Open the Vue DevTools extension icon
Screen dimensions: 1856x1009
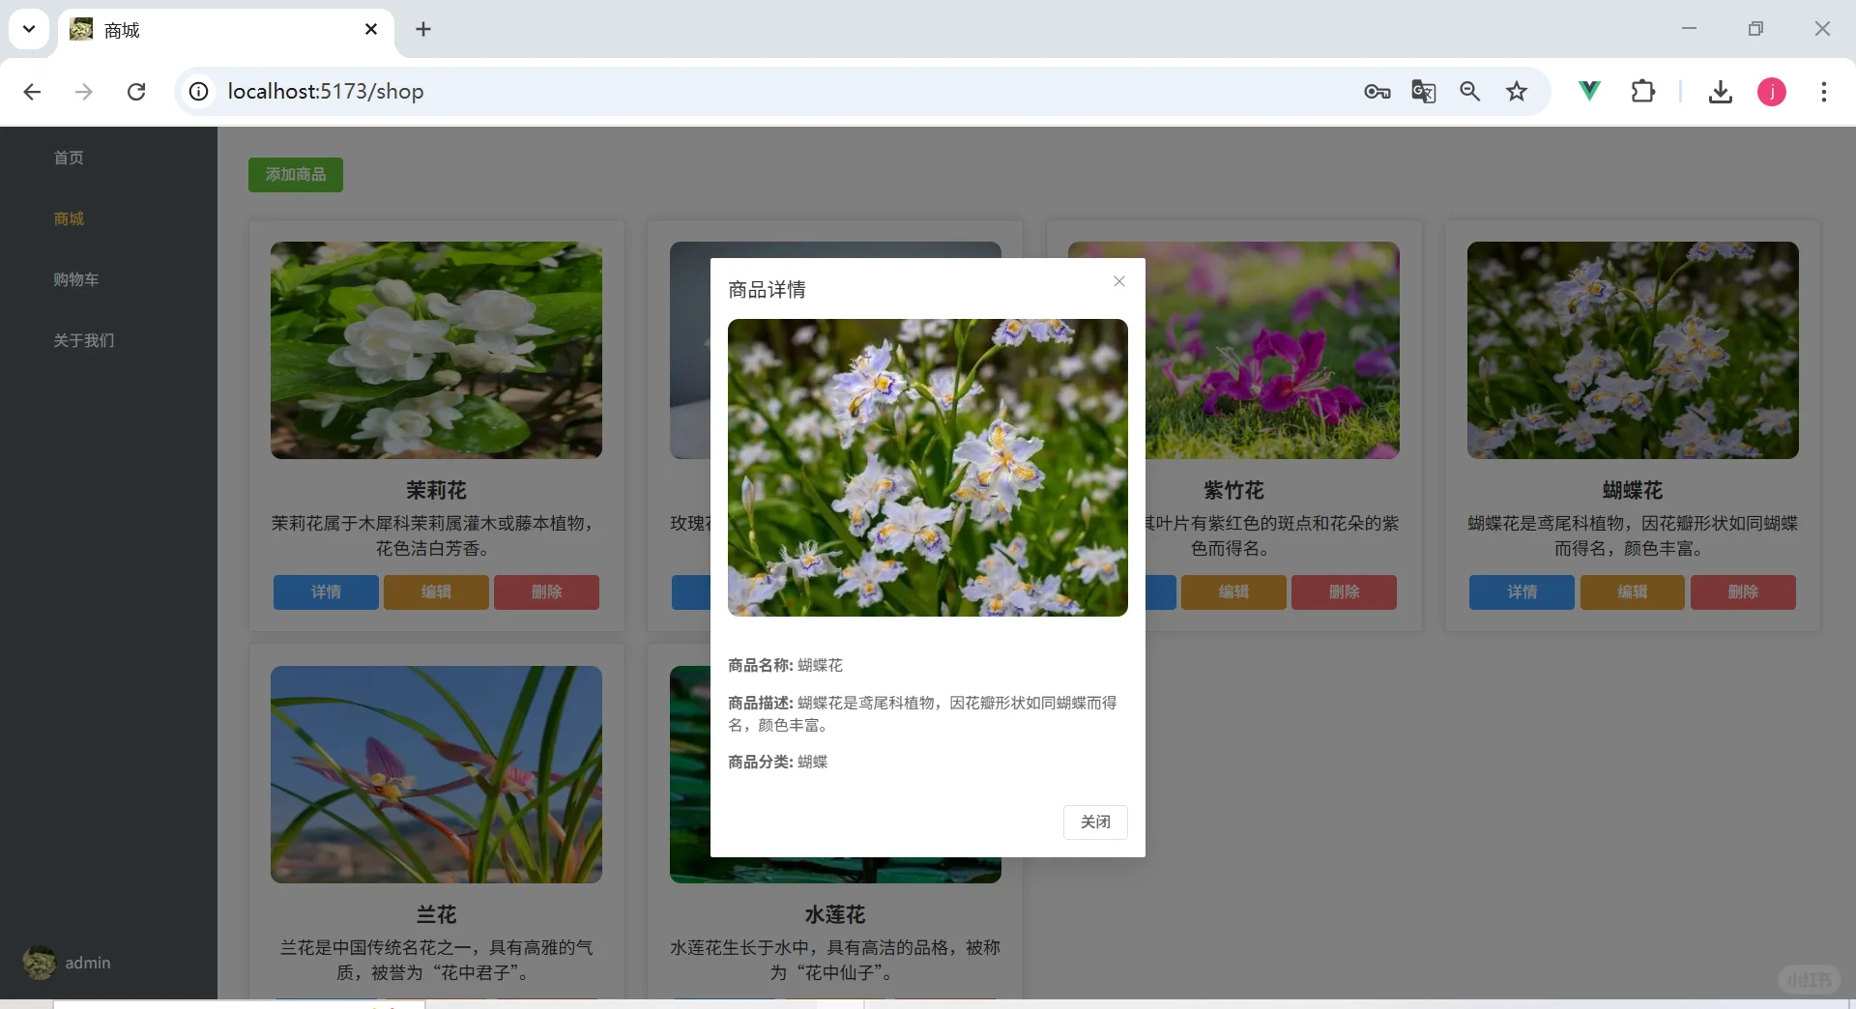(x=1590, y=91)
